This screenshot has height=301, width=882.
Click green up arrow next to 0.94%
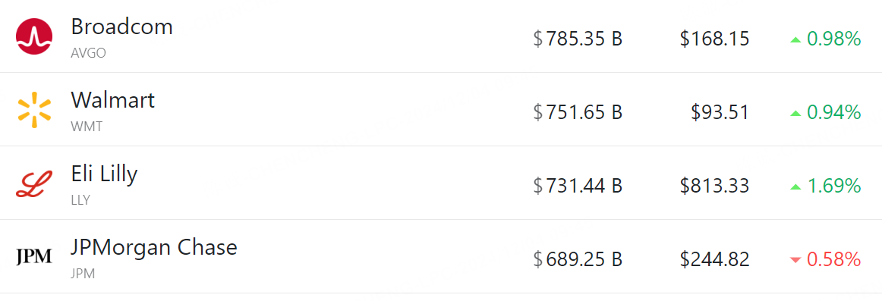[795, 113]
